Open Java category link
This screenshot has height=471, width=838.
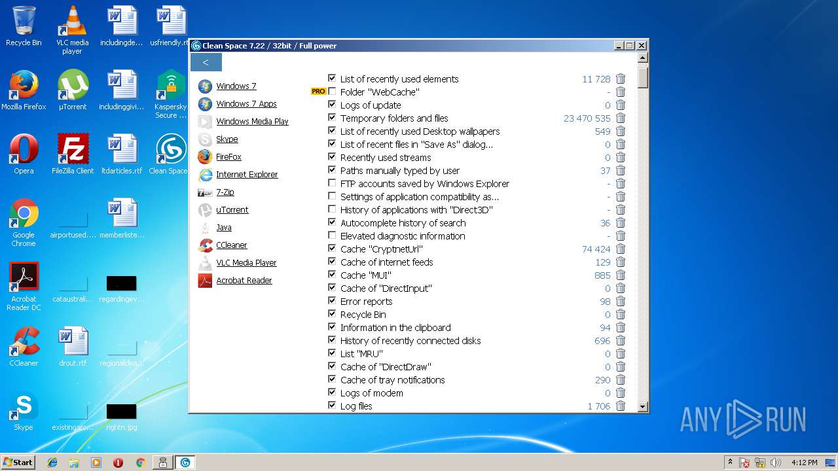click(x=224, y=228)
